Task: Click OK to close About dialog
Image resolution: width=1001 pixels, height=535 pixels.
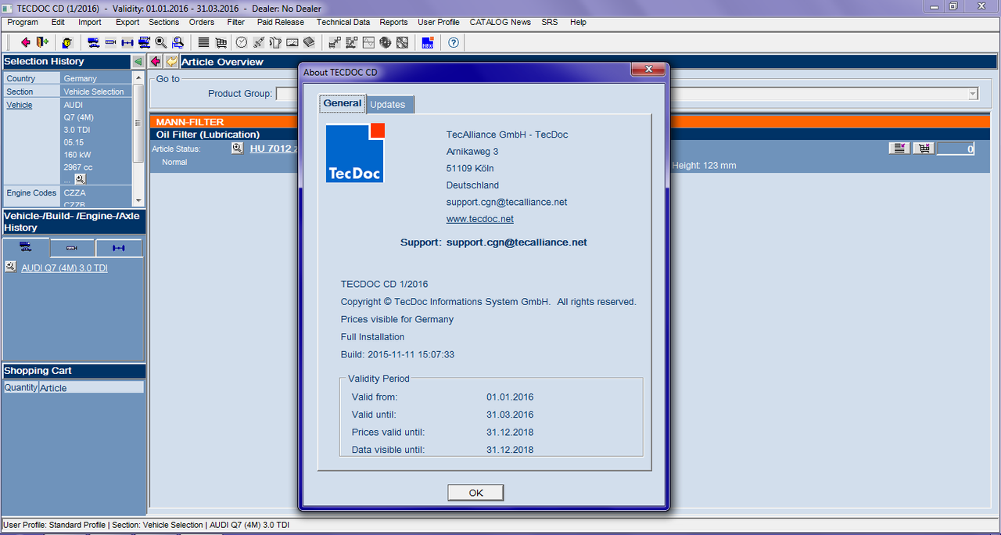Action: [x=475, y=493]
